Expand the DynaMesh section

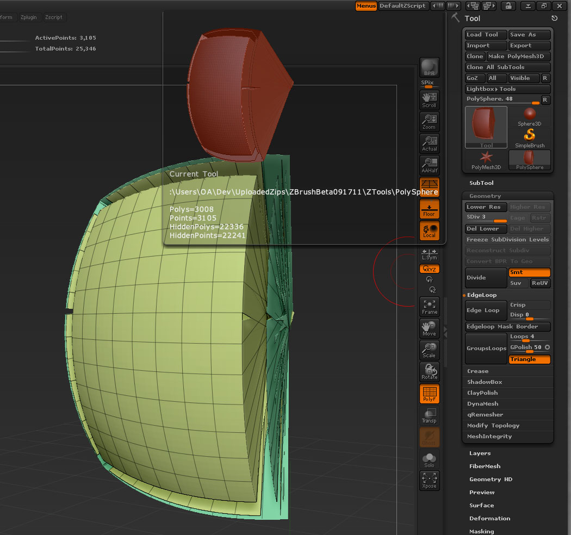click(483, 404)
